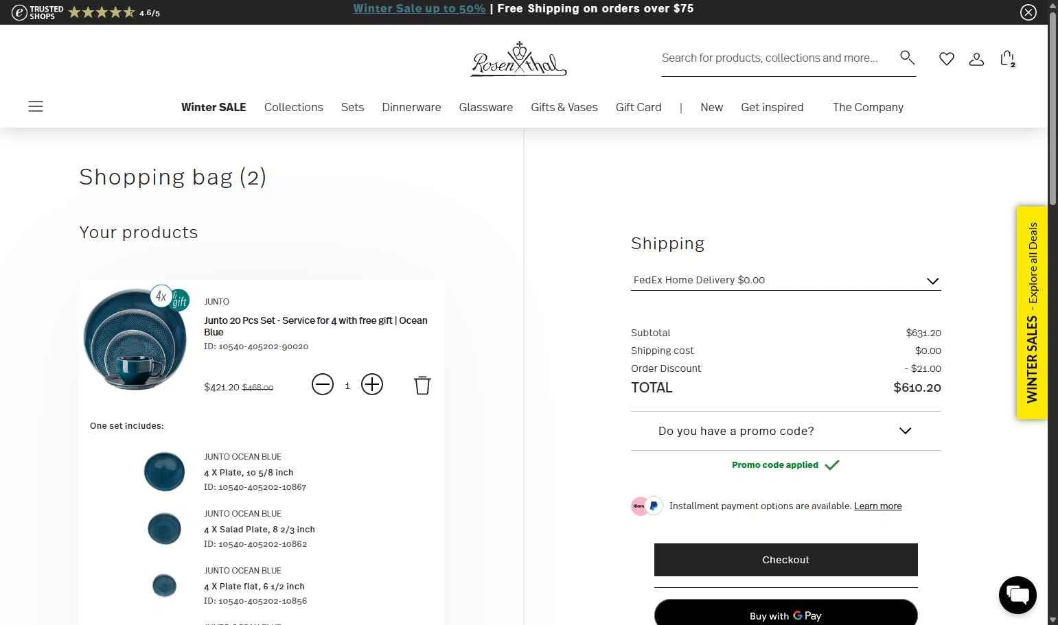
Task: Click the Checkout button
Action: (785, 560)
